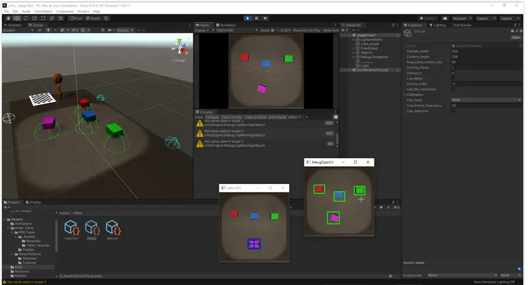Open the GameObject menu
This screenshot has width=528, height=285.
coord(43,11)
